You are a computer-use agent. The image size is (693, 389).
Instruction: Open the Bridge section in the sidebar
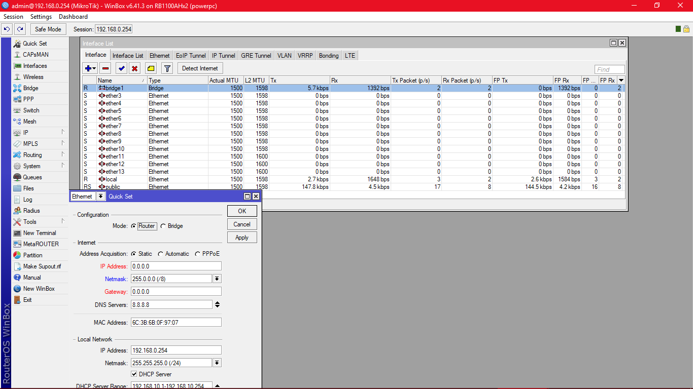coord(31,88)
